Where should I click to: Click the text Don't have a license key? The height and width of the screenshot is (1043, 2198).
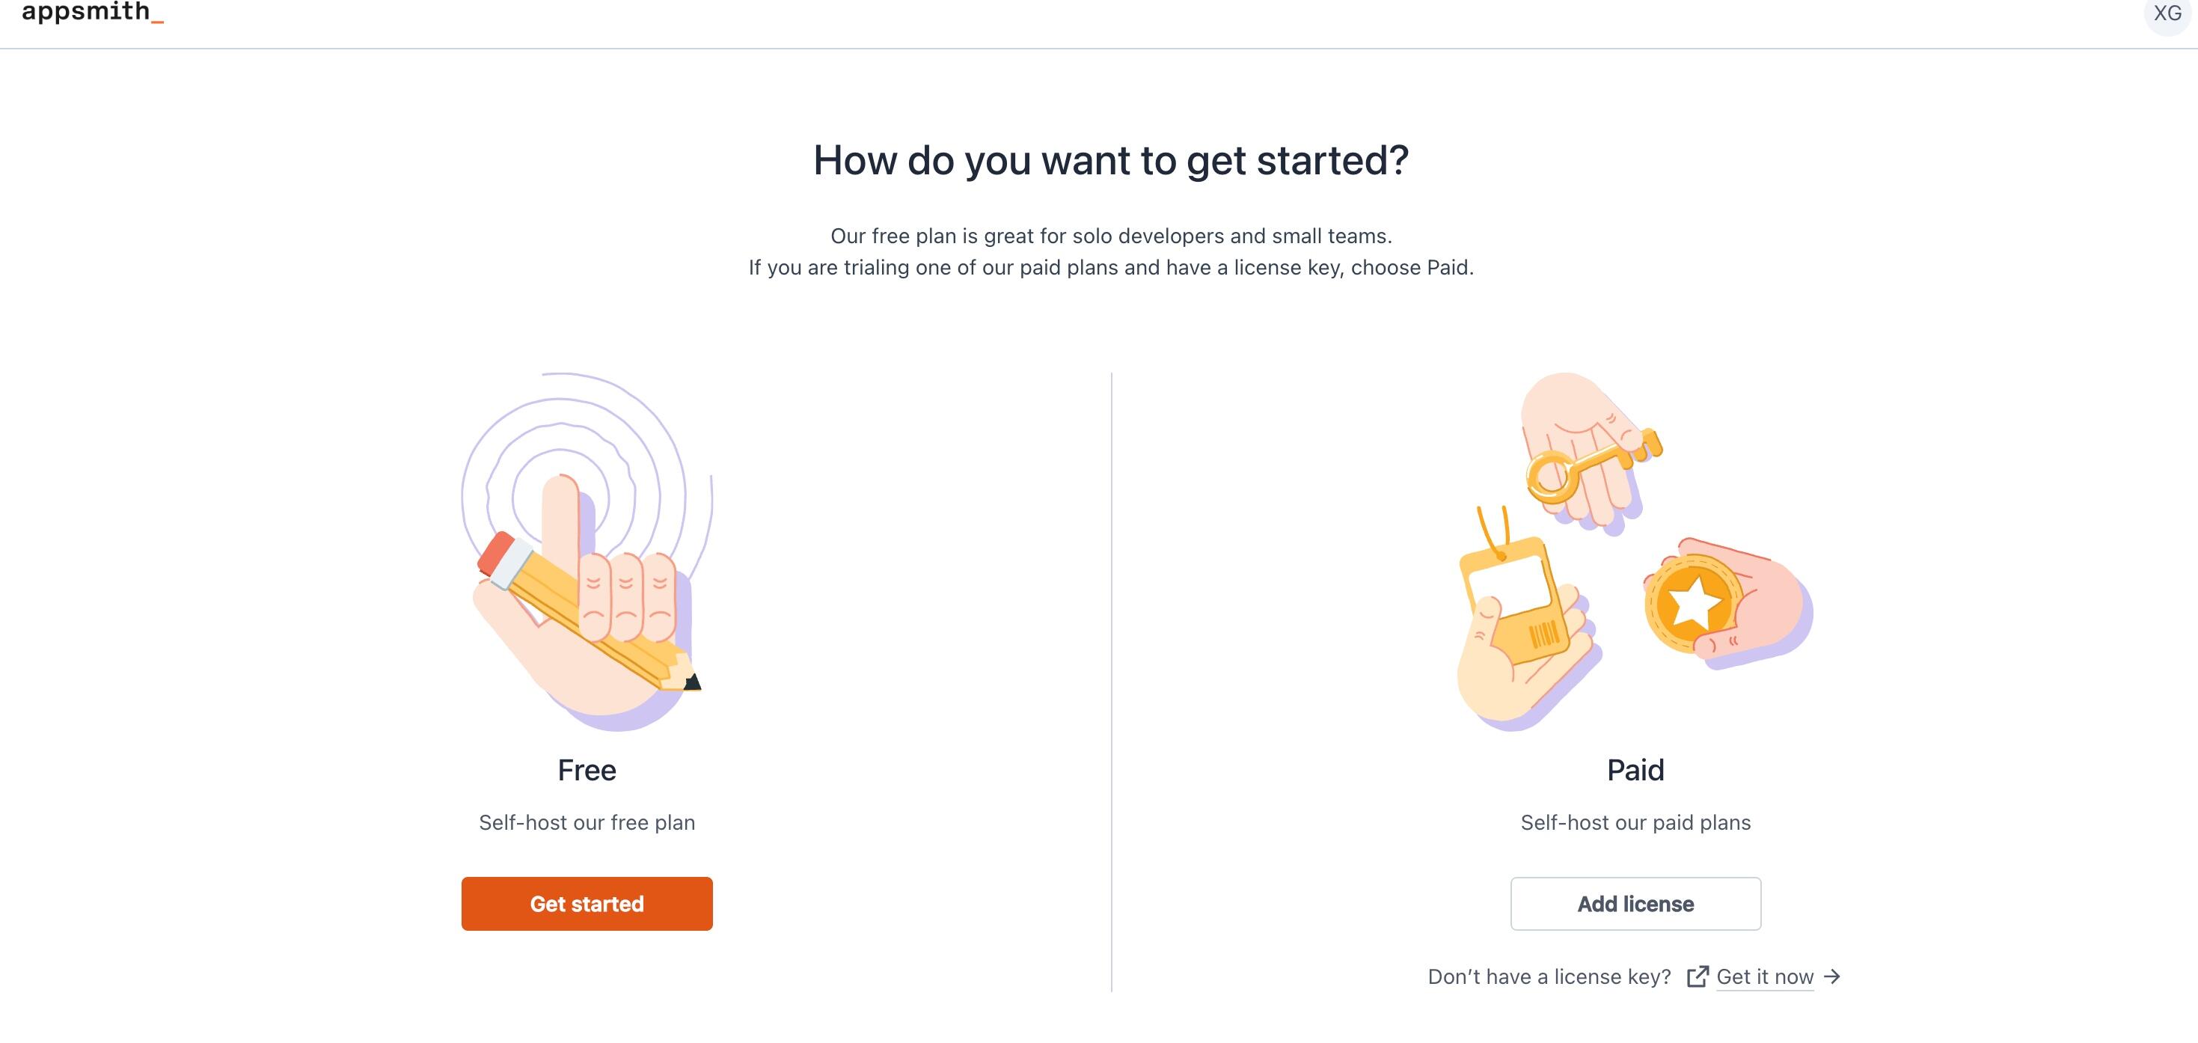pyautogui.click(x=1550, y=976)
